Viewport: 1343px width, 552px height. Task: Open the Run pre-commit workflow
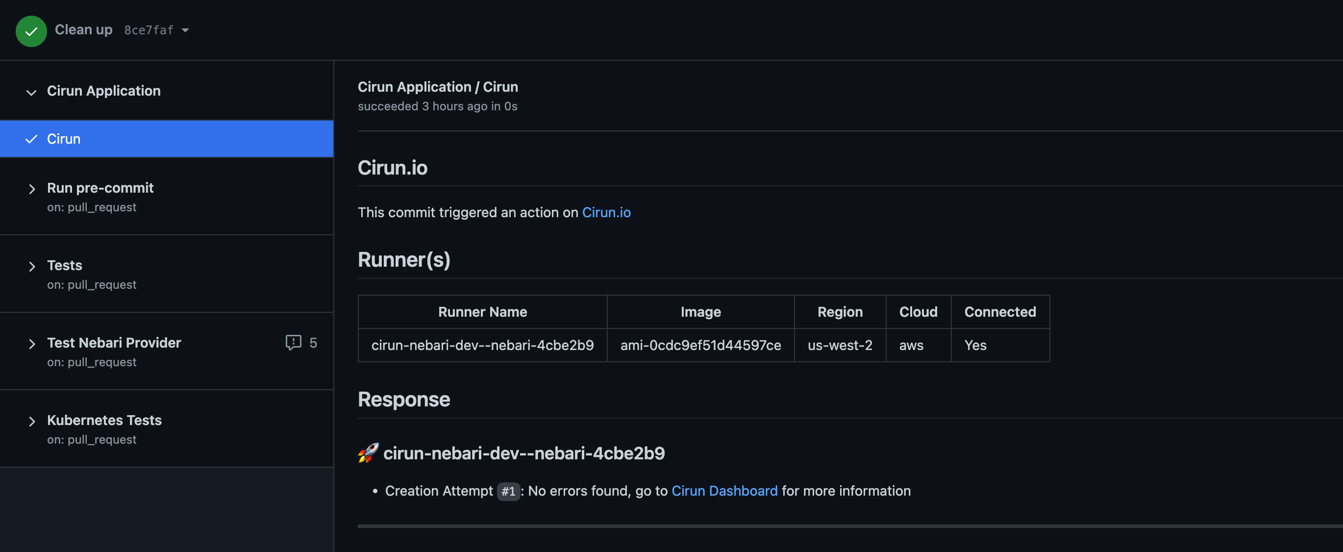[x=100, y=188]
